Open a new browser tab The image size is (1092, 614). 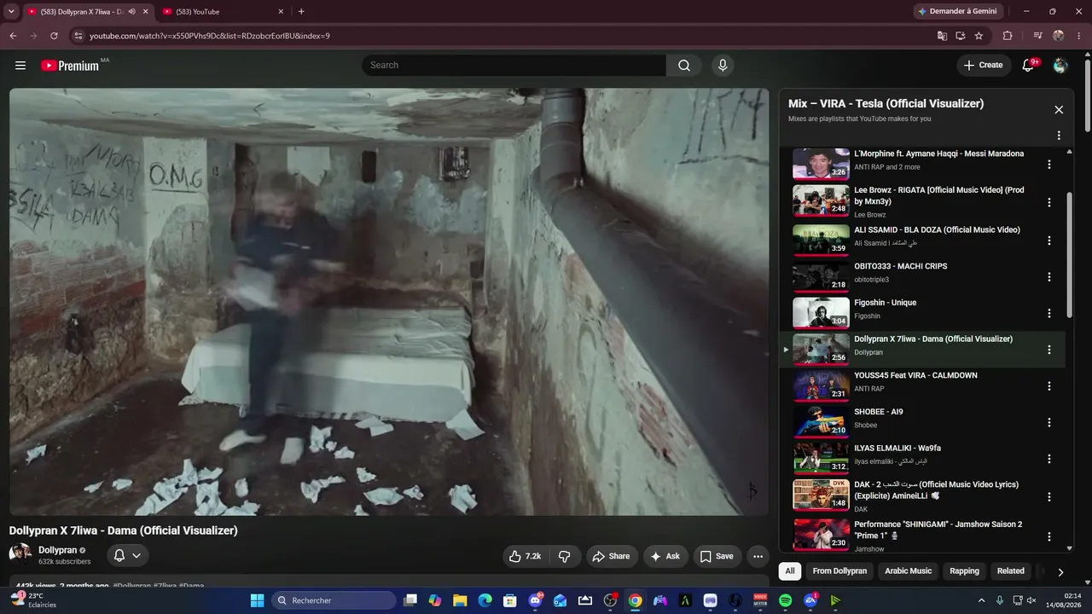coord(301,12)
